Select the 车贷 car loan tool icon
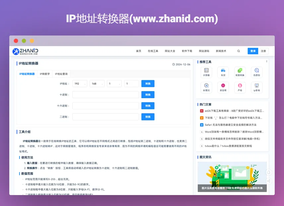Viewport: 284px width, 206px height. pos(223,72)
